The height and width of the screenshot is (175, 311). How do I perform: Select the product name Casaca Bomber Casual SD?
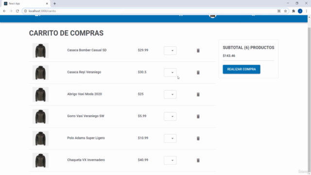tap(86, 50)
